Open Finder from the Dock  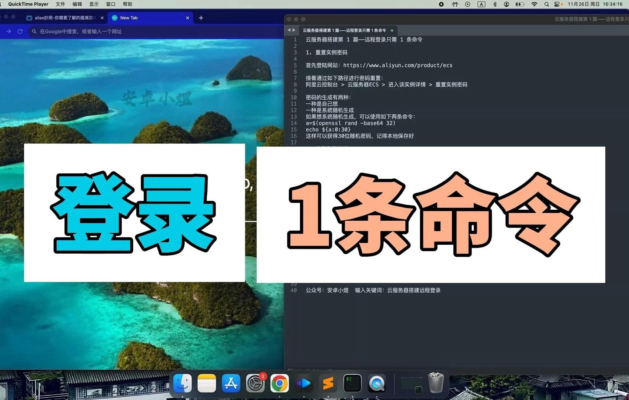(x=183, y=383)
